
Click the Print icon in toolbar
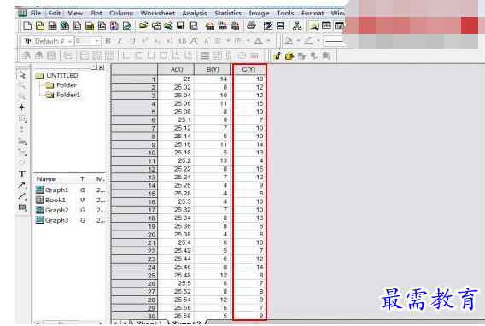[251, 26]
